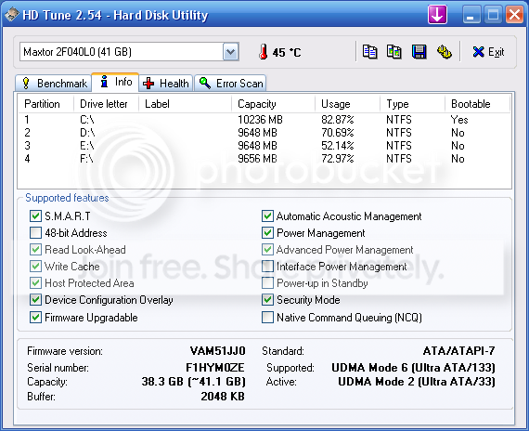The image size is (529, 431).
Task: Open the Health tab
Action: (165, 83)
